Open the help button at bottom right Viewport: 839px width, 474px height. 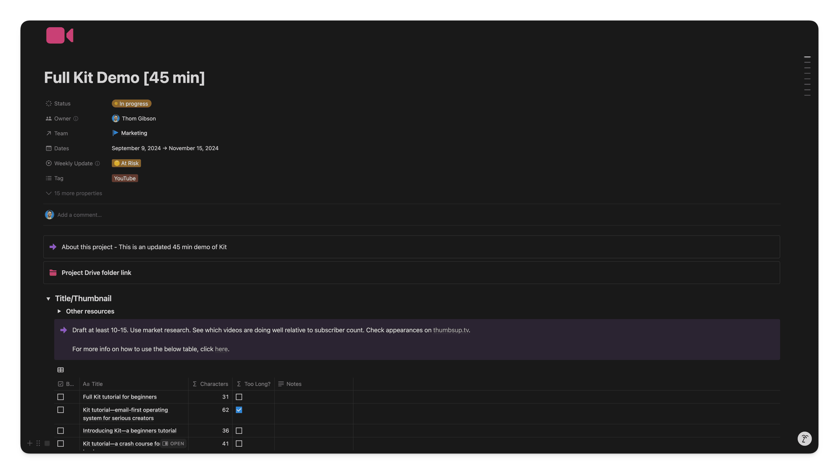click(804, 438)
